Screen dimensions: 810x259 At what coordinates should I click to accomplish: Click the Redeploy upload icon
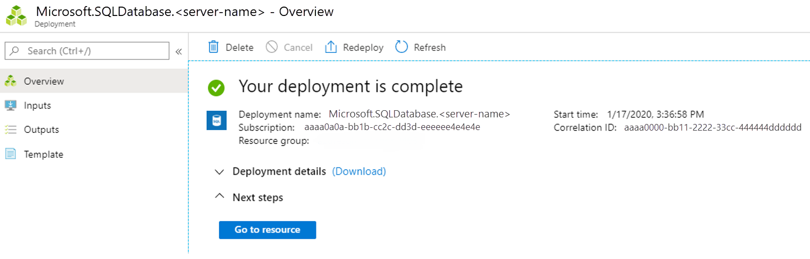[x=331, y=47]
